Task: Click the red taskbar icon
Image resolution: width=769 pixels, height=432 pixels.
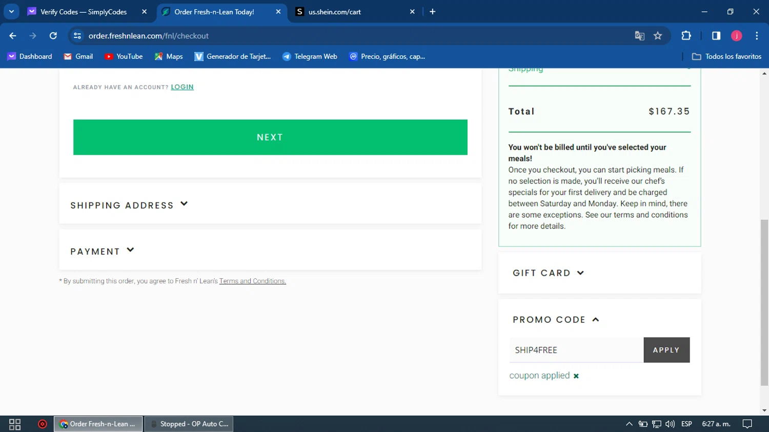Action: (43, 424)
